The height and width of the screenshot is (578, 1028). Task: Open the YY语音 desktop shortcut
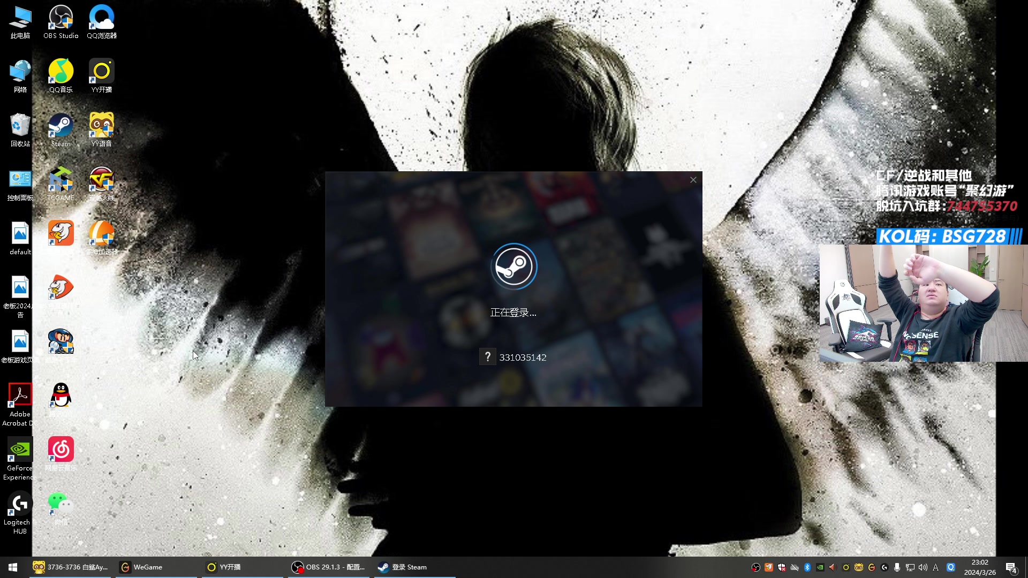pyautogui.click(x=102, y=131)
